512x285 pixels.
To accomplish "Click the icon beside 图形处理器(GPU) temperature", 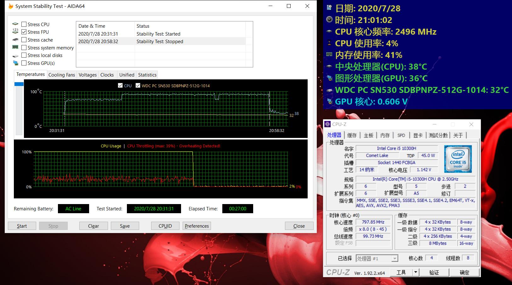I will click(330, 78).
